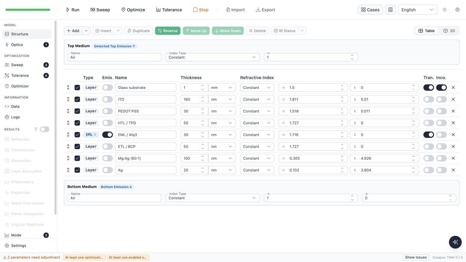Click Optimize in the top toolbar
466x262 pixels.
[133, 10]
